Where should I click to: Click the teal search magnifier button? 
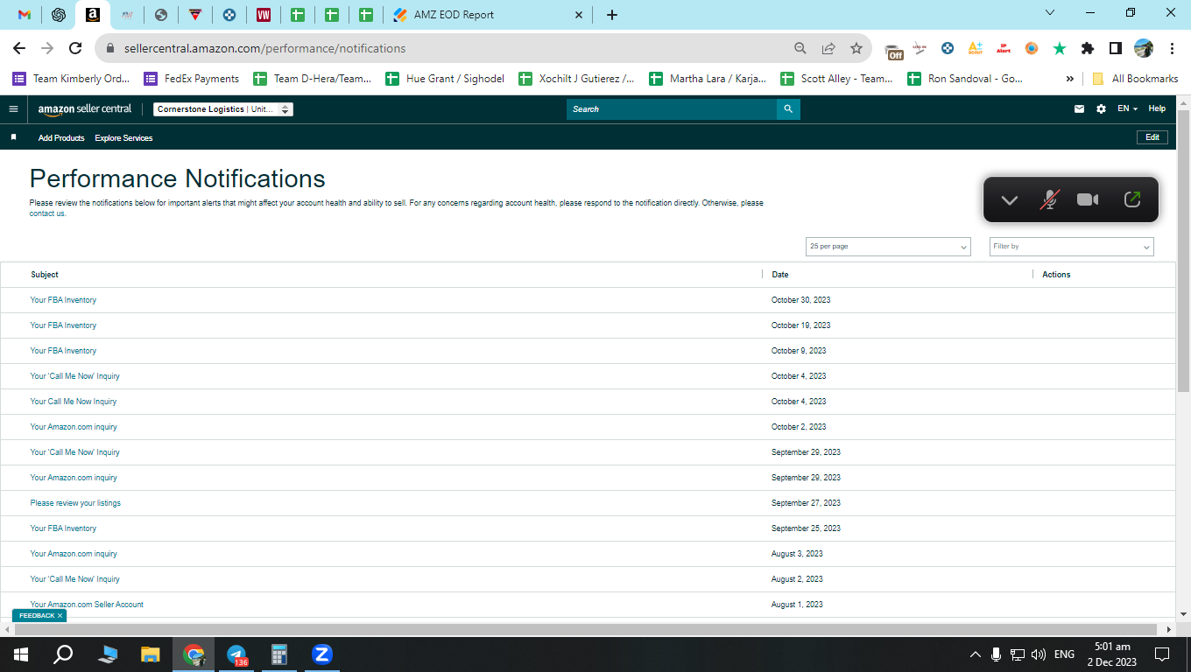coord(788,109)
